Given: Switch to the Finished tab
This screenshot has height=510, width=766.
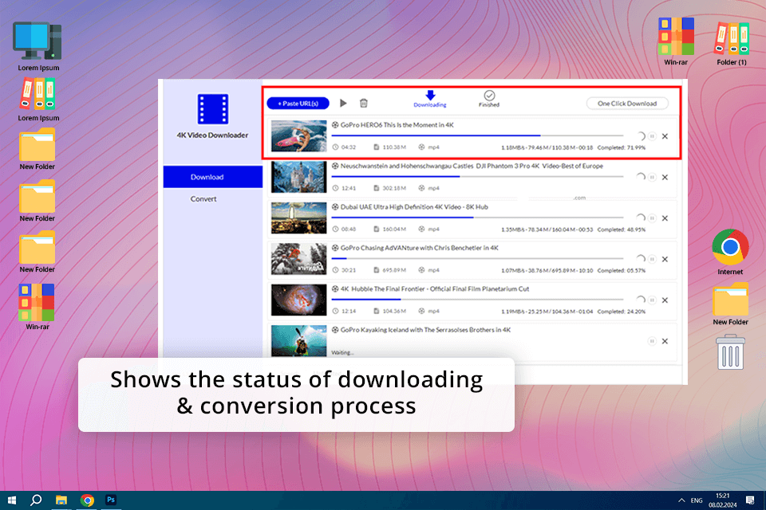Looking at the screenshot, I should [489, 99].
